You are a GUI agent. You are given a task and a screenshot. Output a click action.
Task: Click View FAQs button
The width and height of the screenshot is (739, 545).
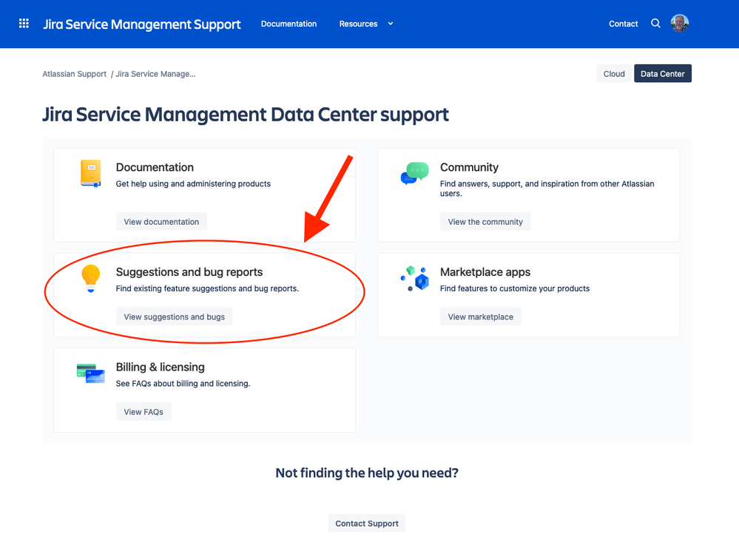(144, 412)
